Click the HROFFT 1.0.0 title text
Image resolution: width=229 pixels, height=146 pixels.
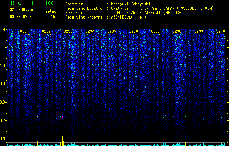28,3
